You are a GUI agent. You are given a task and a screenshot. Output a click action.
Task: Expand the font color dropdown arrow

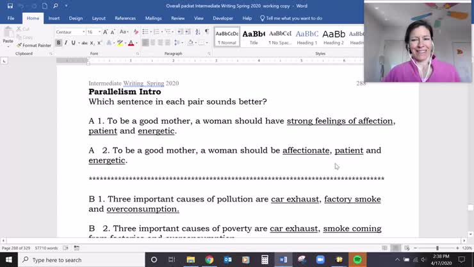(x=136, y=43)
